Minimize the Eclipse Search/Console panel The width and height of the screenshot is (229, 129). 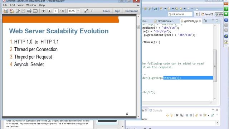[x=213, y=109]
